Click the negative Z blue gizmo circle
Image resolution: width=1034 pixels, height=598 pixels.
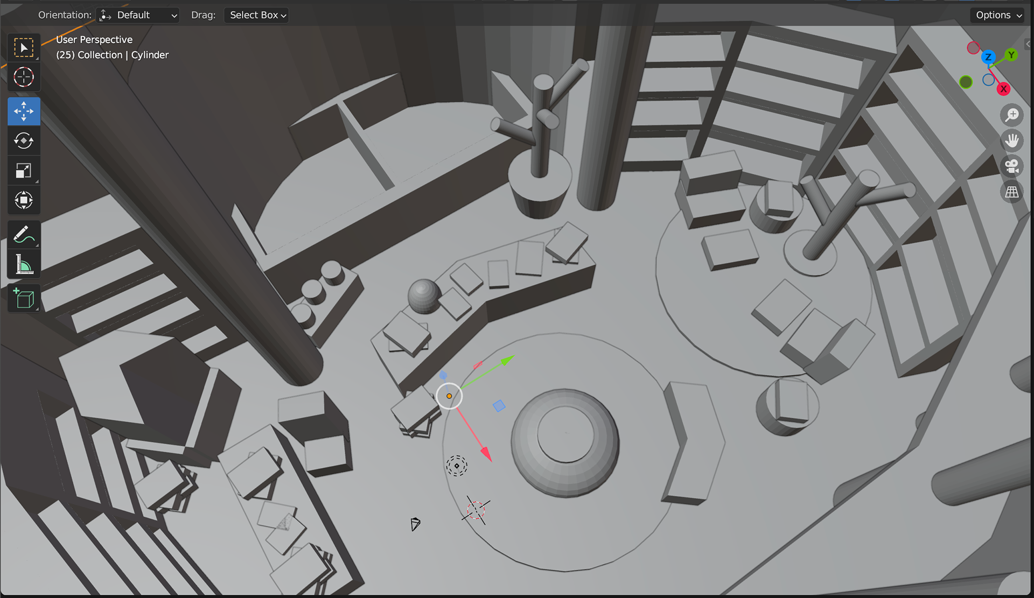(x=989, y=80)
